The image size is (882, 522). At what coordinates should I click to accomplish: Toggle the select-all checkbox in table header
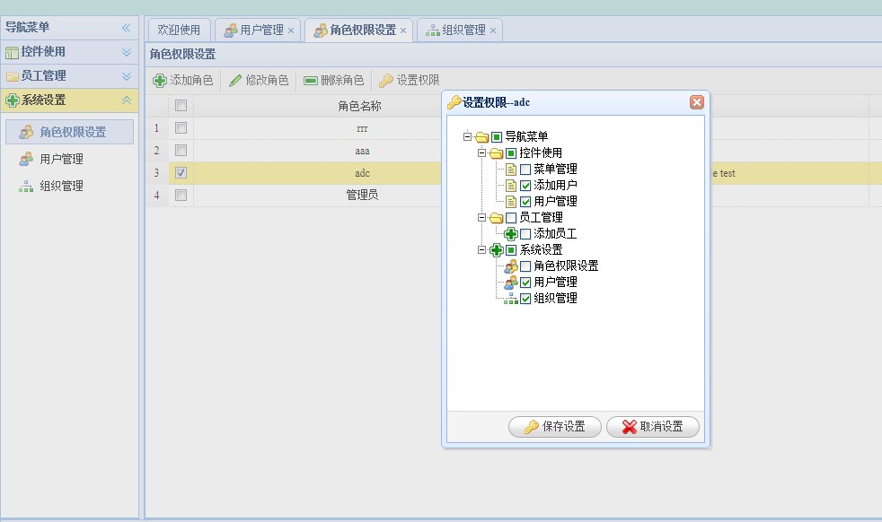[181, 106]
